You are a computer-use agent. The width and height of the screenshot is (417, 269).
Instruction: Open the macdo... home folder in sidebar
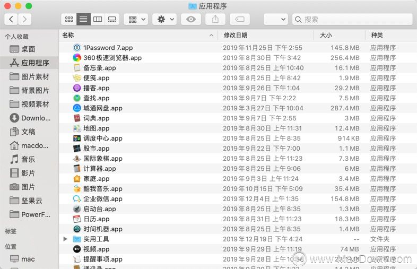[29, 145]
